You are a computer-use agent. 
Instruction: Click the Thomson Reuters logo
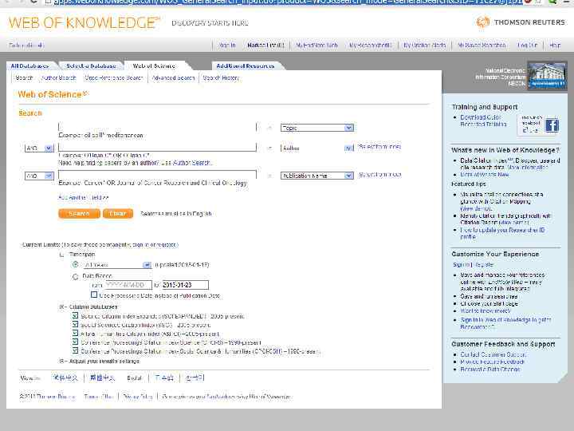(521, 22)
